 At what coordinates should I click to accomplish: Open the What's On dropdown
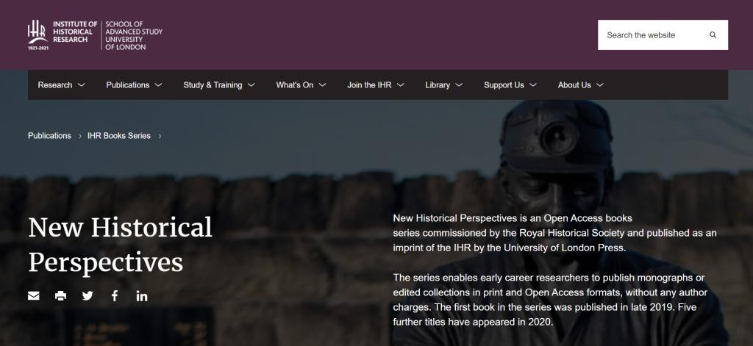point(301,85)
